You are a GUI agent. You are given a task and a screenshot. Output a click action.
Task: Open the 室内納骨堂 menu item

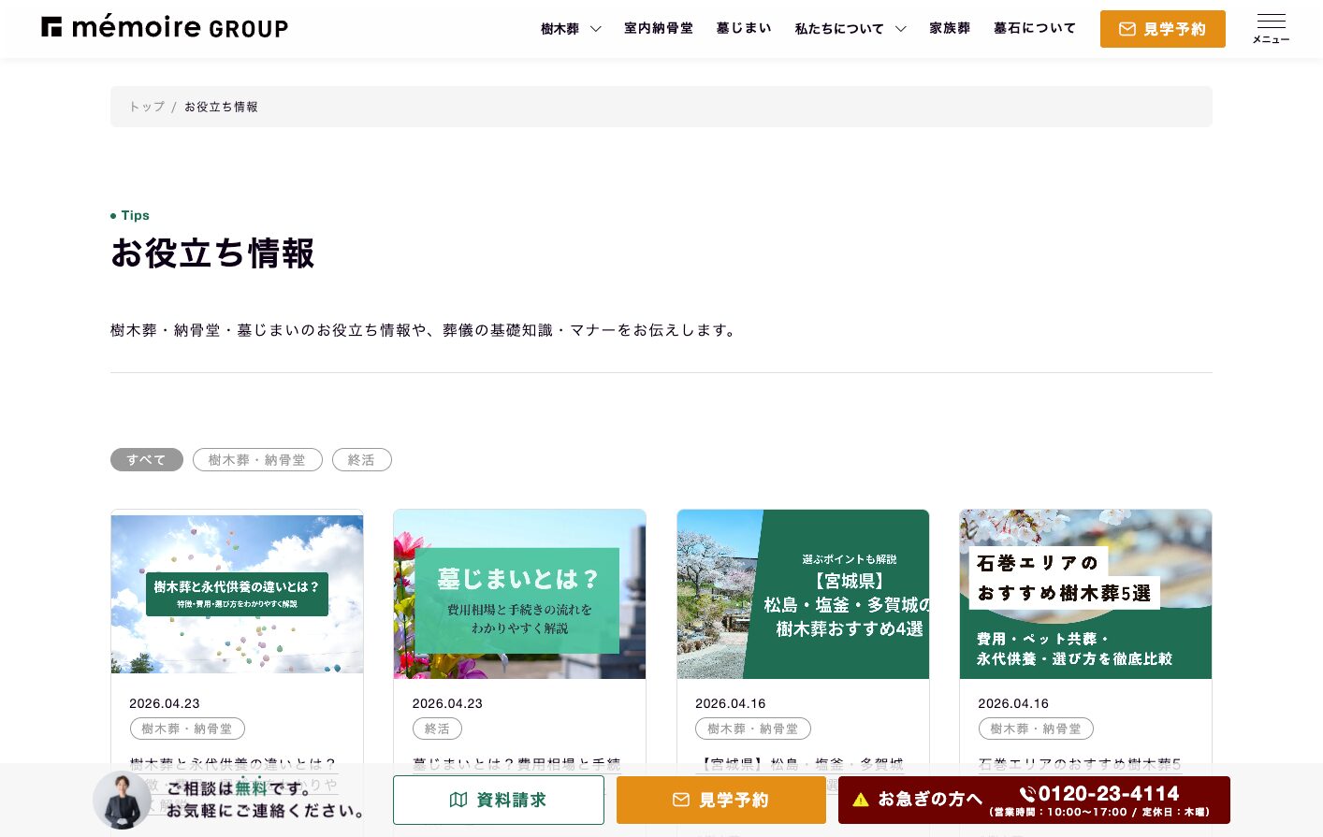(x=659, y=28)
